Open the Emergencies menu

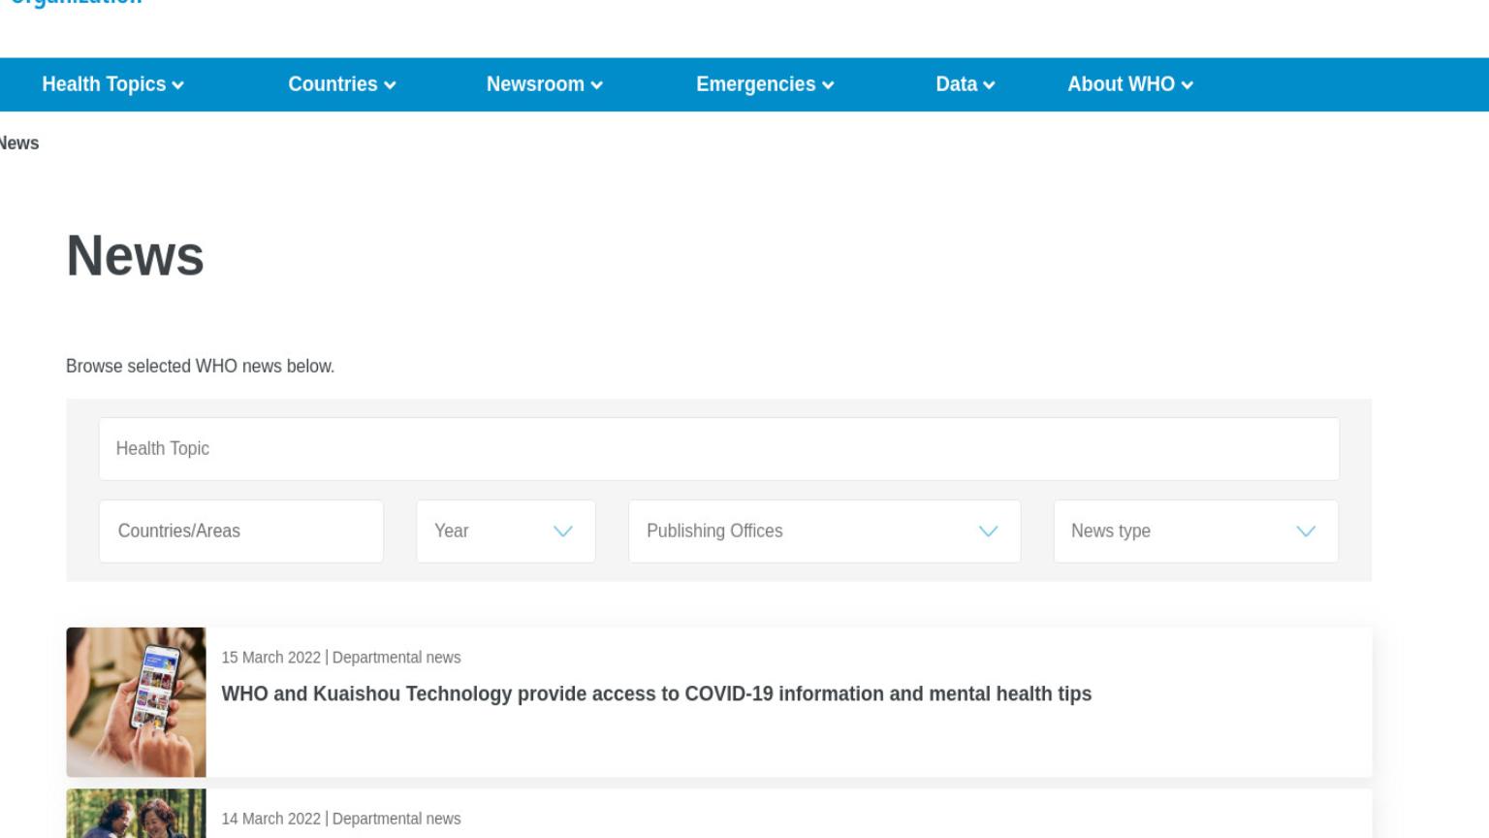(x=765, y=84)
